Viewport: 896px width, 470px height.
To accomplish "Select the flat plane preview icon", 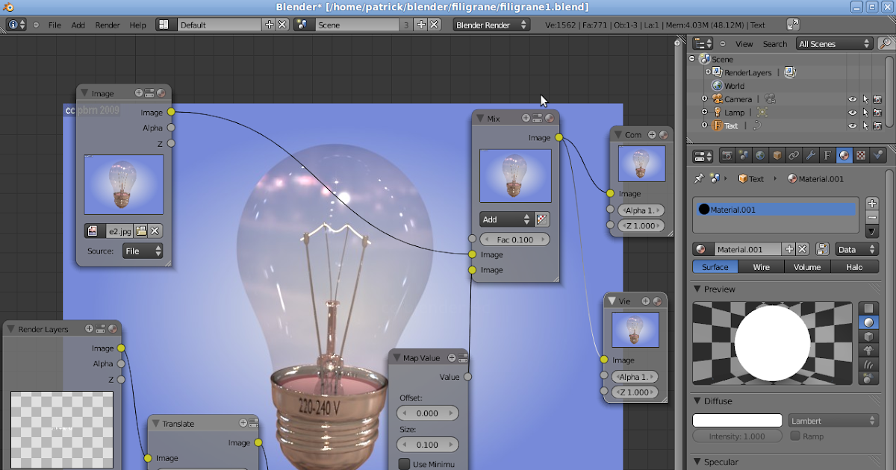I will [868, 308].
